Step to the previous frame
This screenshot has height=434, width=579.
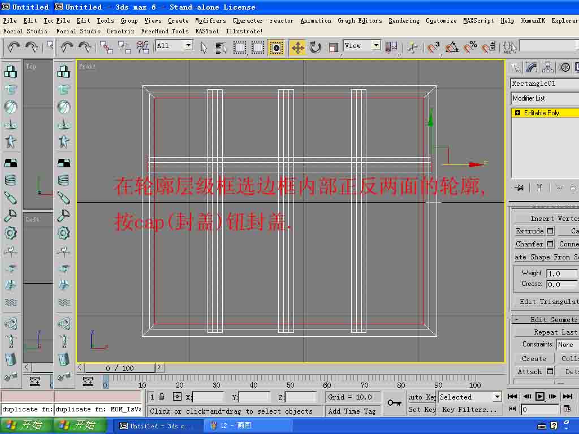point(527,396)
